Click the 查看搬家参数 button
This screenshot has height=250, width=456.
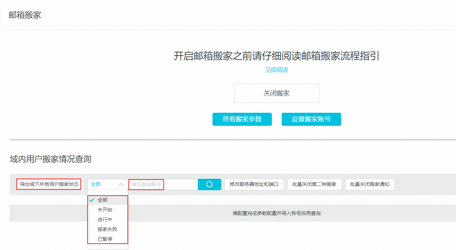(242, 119)
